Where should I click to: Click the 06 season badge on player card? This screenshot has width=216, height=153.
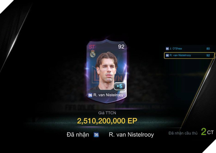(90, 95)
